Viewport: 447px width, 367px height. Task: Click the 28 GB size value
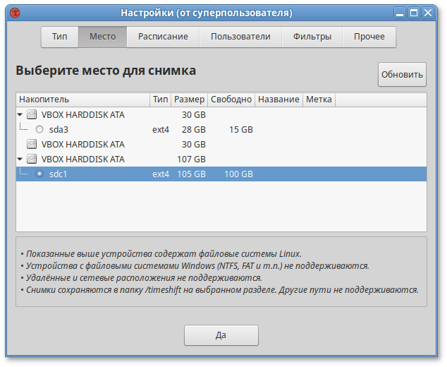pos(194,130)
